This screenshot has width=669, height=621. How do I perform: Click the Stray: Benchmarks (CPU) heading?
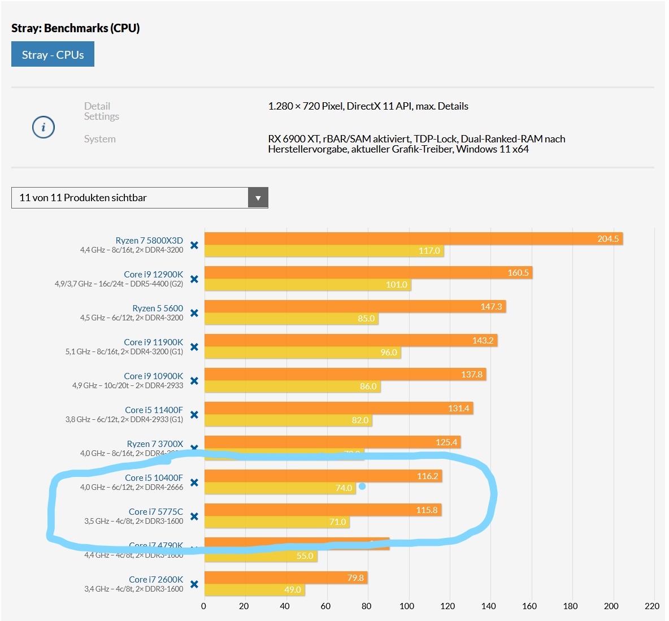tap(76, 28)
